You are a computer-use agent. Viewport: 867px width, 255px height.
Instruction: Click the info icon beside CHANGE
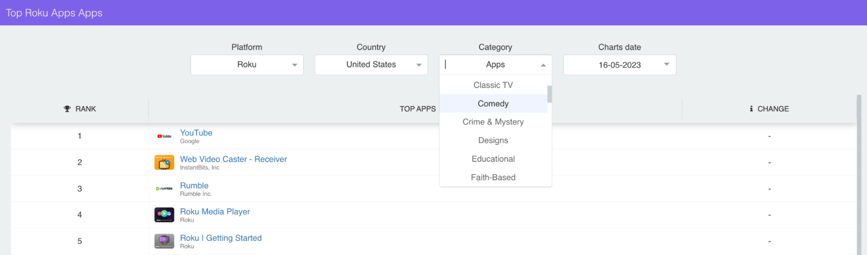point(751,109)
